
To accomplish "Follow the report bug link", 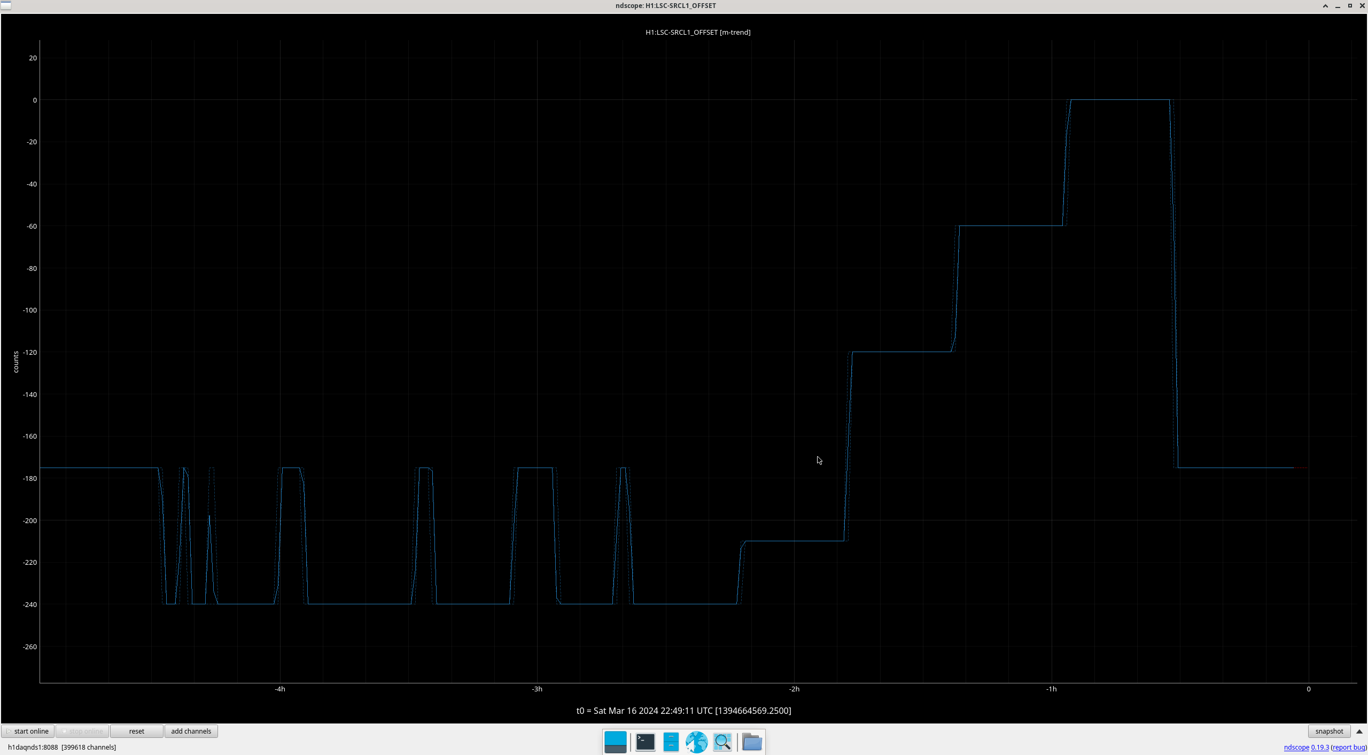I will [1348, 747].
